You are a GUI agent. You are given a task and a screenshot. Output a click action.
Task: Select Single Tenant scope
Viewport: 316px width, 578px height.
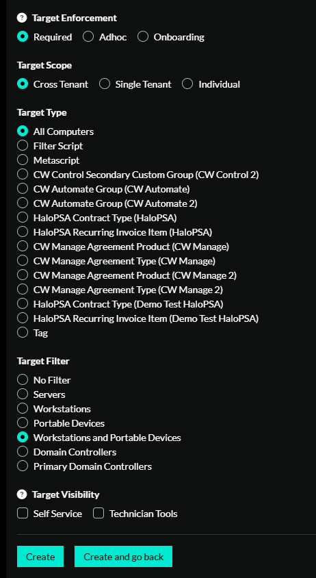(x=104, y=84)
